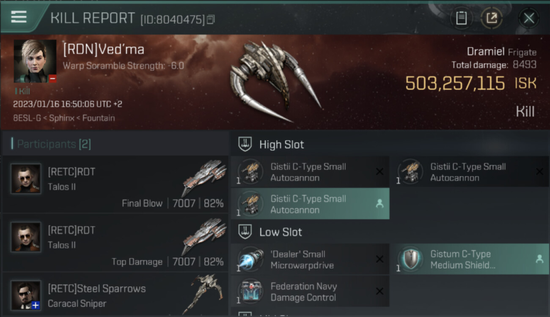Viewport: 550px width, 317px height.
Task: Open the hamburger menu icon
Action: 19,17
